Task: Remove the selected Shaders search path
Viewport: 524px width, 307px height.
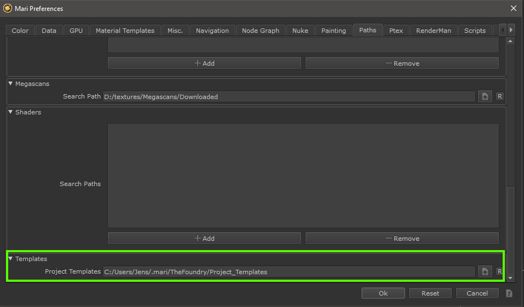Action: tap(402, 239)
